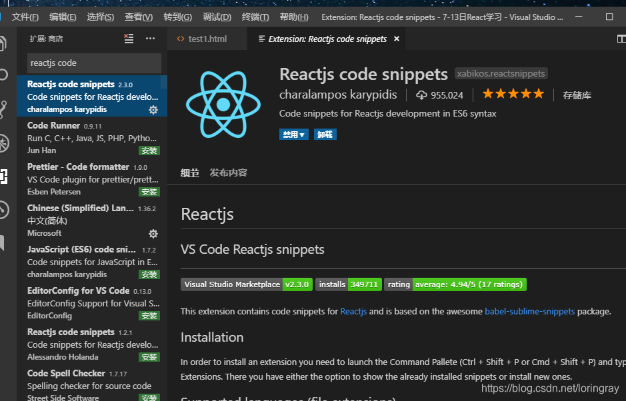
Task: Click the five-star rating
Action: (513, 94)
